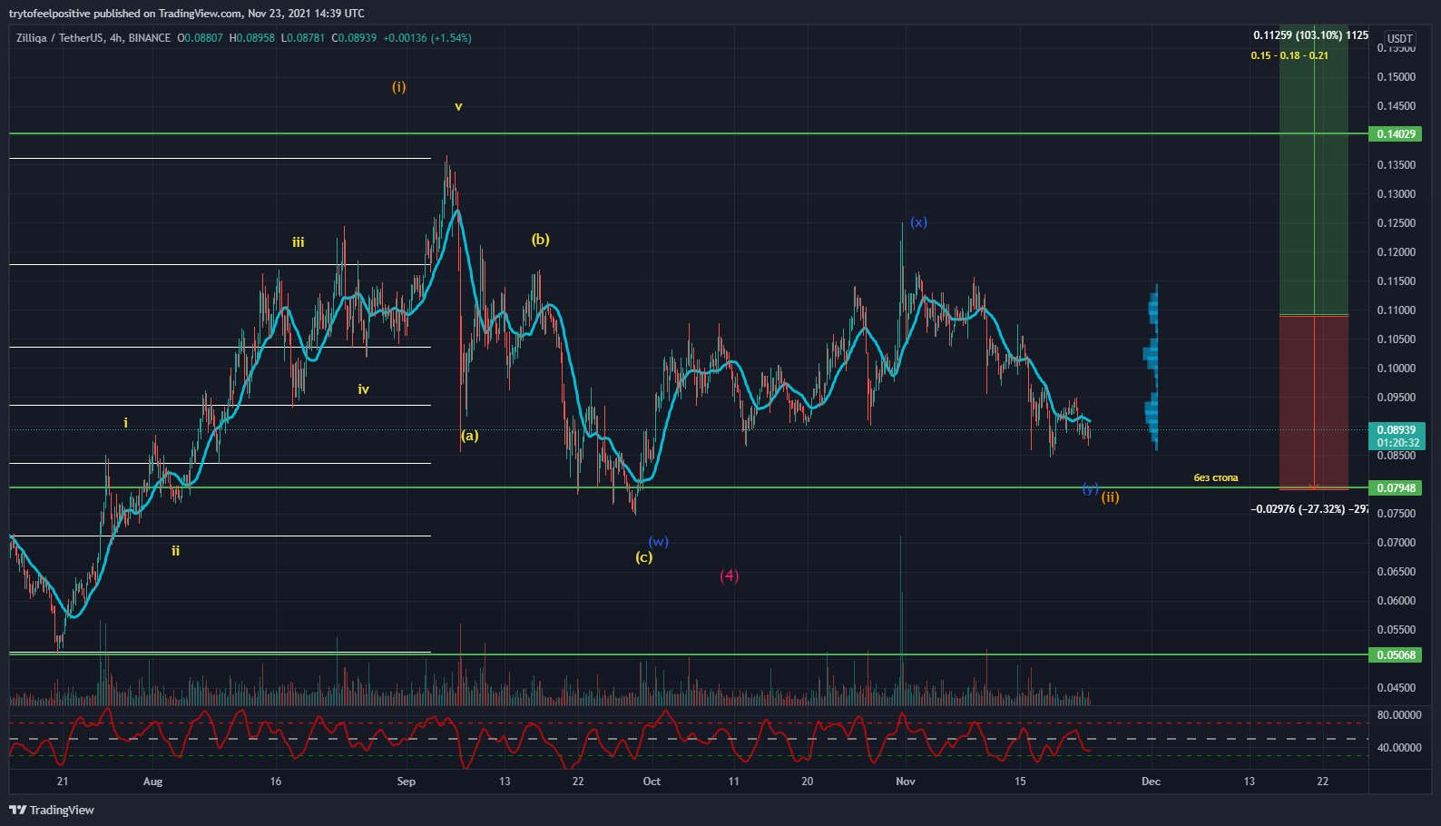Click the 0.06000 price axis label

1396,601
